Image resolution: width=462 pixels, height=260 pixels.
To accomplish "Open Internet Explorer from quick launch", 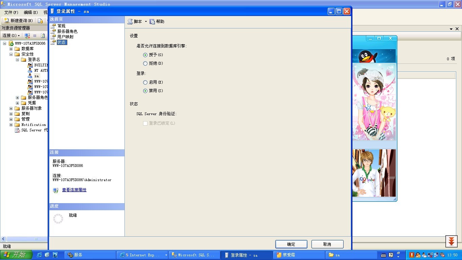I will [x=39, y=255].
